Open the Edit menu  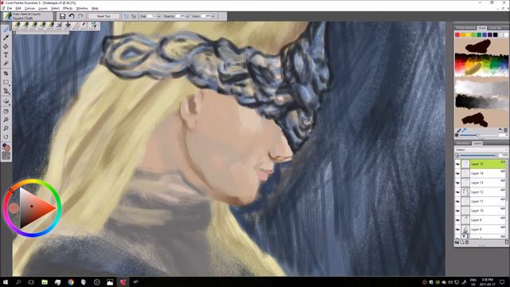[x=18, y=8]
